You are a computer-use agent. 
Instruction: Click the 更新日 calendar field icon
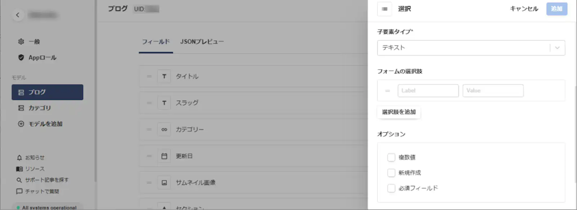(x=164, y=156)
